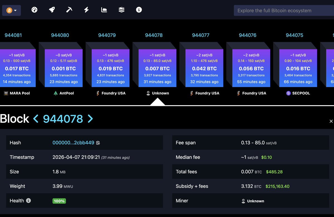Click the Explore the full Bitcoin ecosystem search field
Image resolution: width=334 pixels, height=217 pixels.
click(284, 10)
